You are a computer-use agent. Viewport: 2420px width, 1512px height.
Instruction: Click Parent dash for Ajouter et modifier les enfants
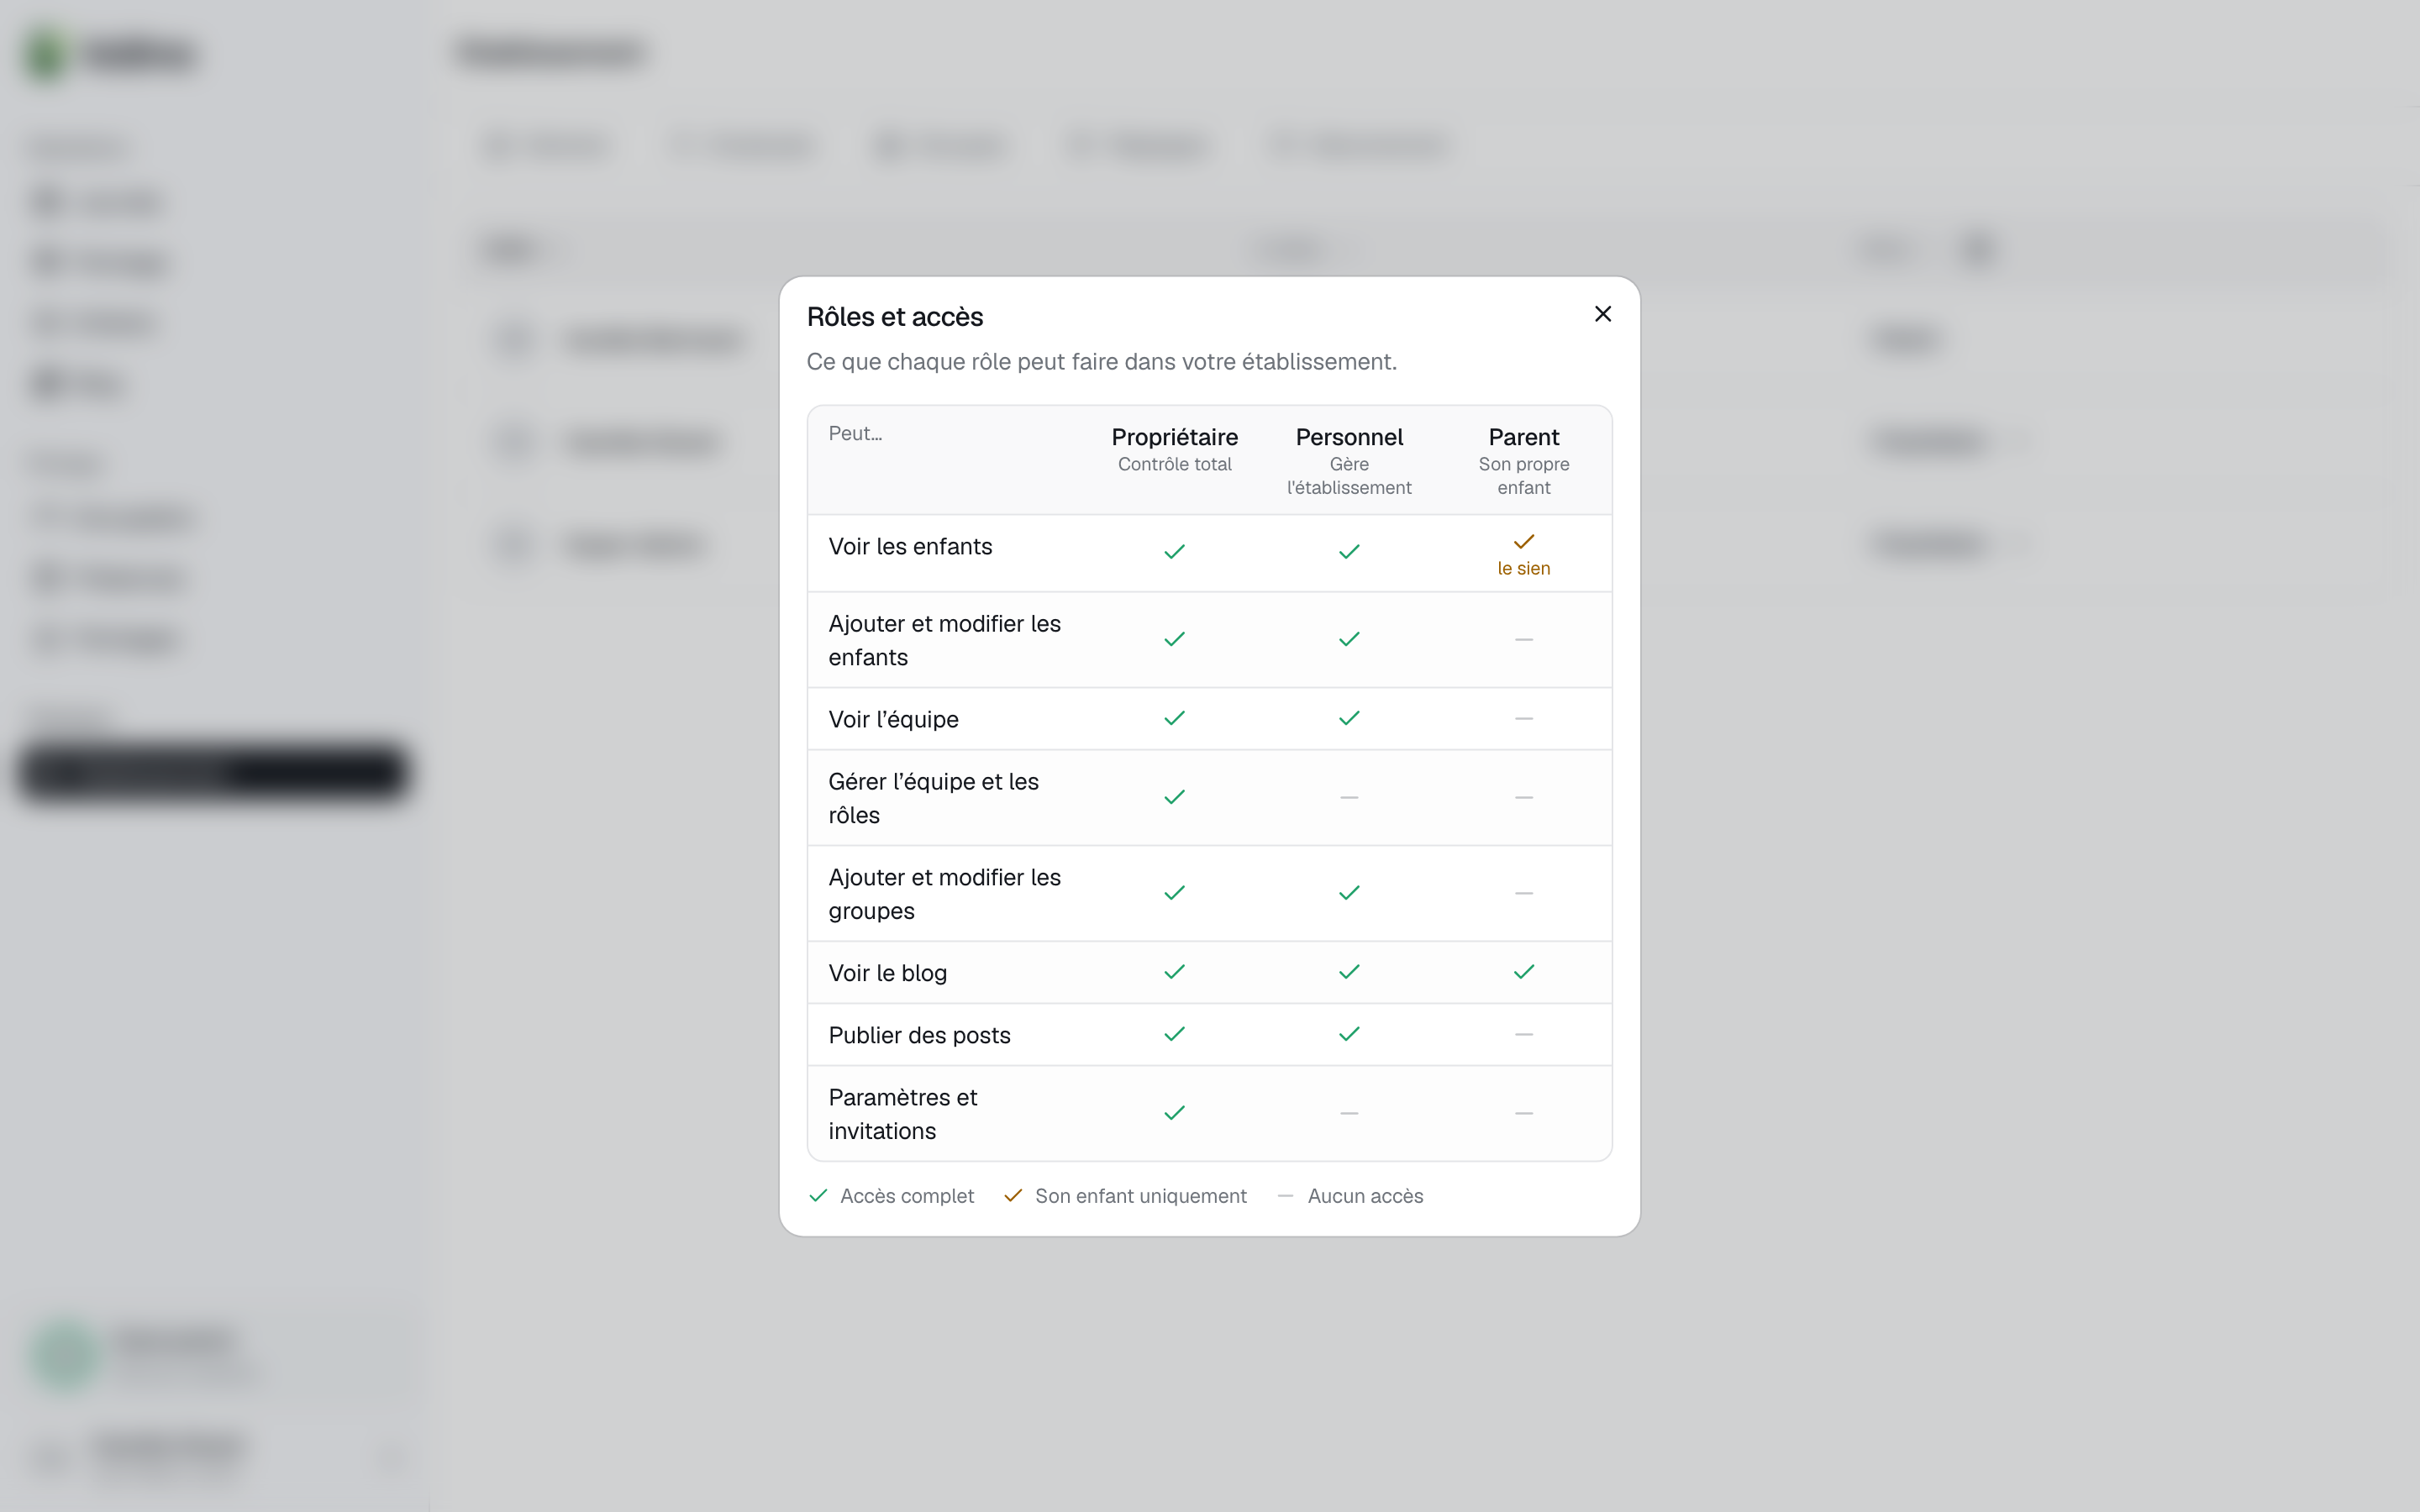(x=1523, y=639)
